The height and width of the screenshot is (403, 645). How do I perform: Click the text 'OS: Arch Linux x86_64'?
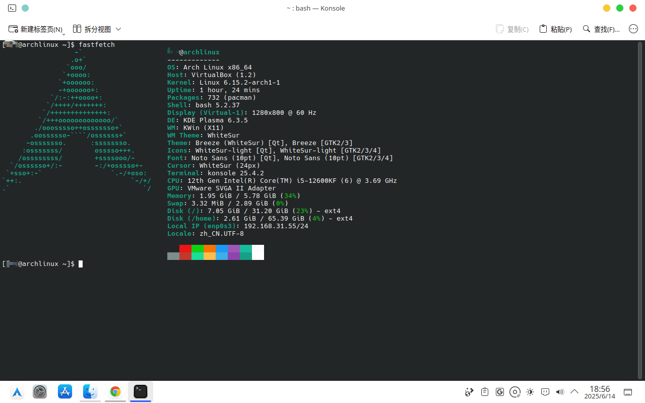pyautogui.click(x=210, y=67)
